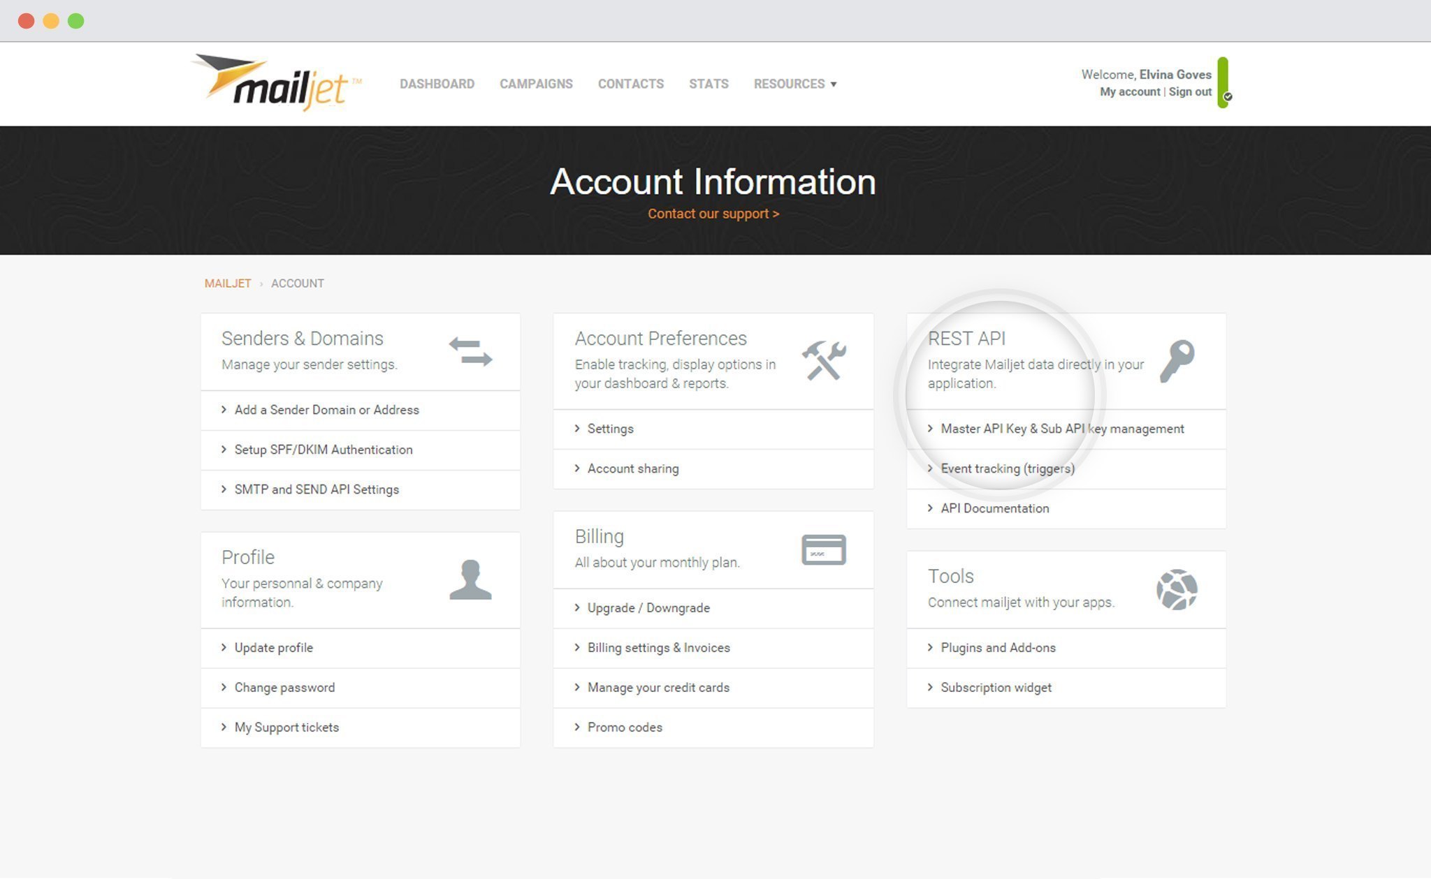Open Event tracking (triggers)
1431x879 pixels.
[1066, 468]
